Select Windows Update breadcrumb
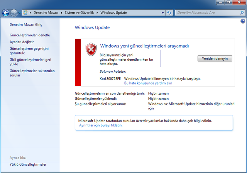Image resolution: width=247 pixels, height=173 pixels. (114, 13)
